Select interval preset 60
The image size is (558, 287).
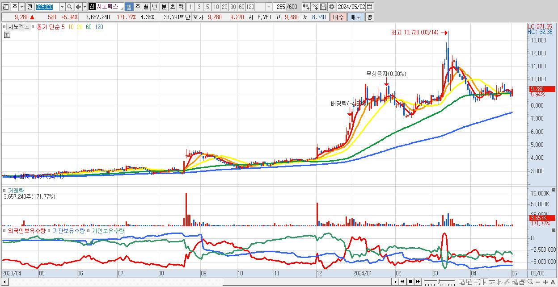coord(241,7)
